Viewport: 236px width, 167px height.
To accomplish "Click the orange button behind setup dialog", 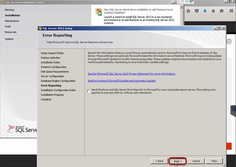I will [x=229, y=146].
